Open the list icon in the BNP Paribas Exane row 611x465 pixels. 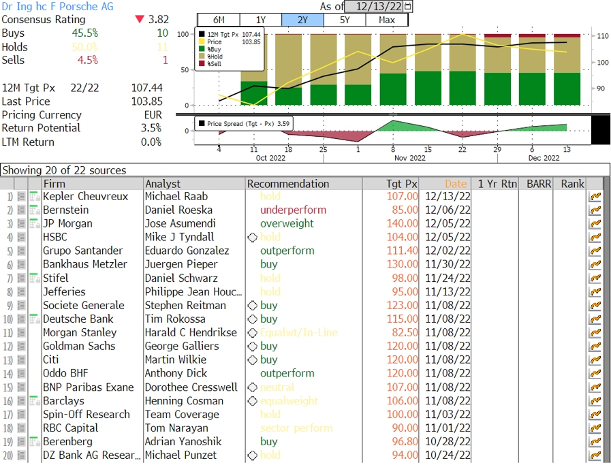(21, 387)
